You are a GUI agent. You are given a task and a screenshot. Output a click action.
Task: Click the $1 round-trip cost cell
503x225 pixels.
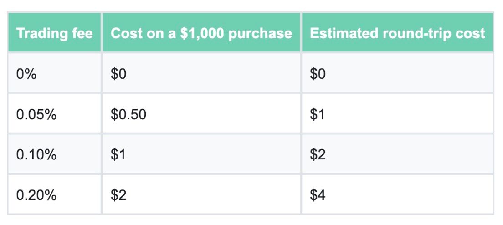point(397,113)
